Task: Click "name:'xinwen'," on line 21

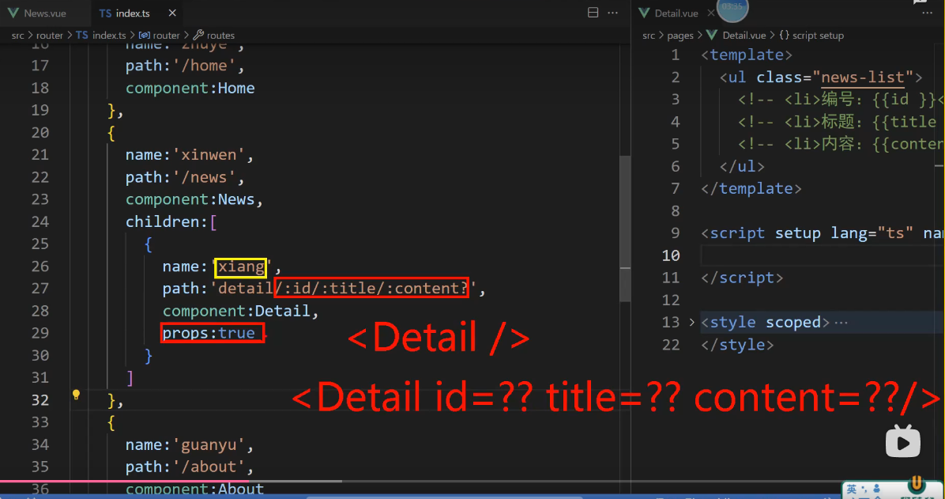Action: pyautogui.click(x=190, y=154)
